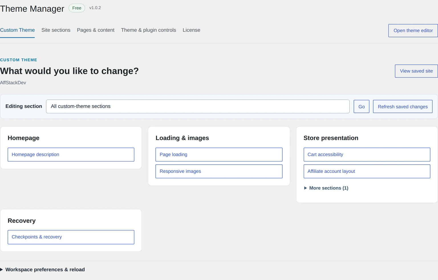Select Theme & plugin controls tab
This screenshot has width=438, height=280.
(149, 30)
